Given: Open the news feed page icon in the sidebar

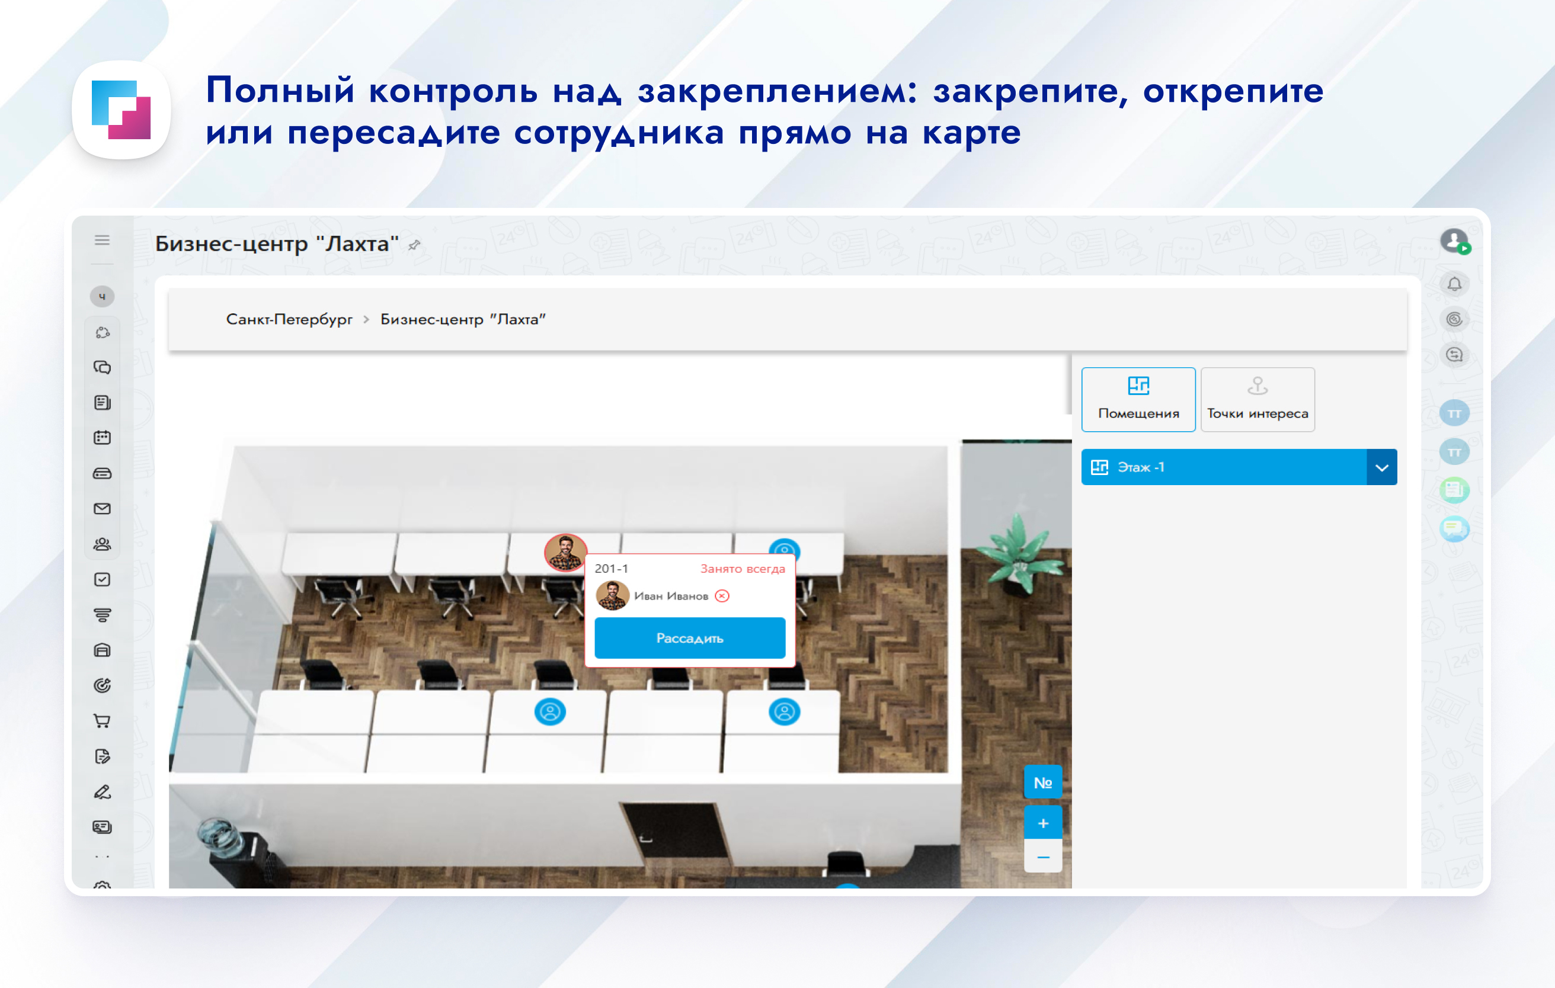Looking at the screenshot, I should (102, 403).
